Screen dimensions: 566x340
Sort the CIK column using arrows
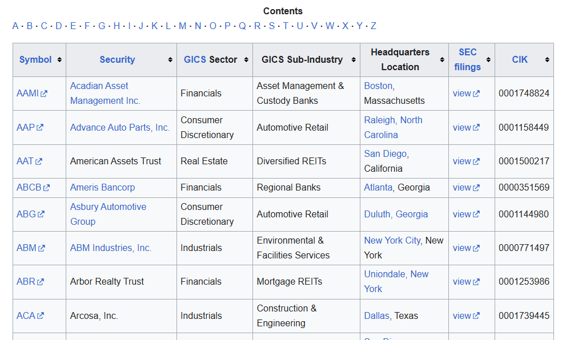point(547,60)
